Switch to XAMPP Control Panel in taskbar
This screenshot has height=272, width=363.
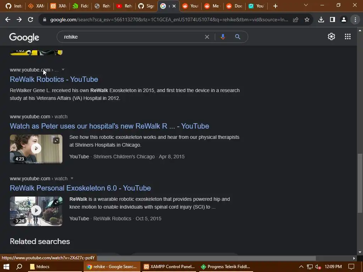[x=169, y=267]
